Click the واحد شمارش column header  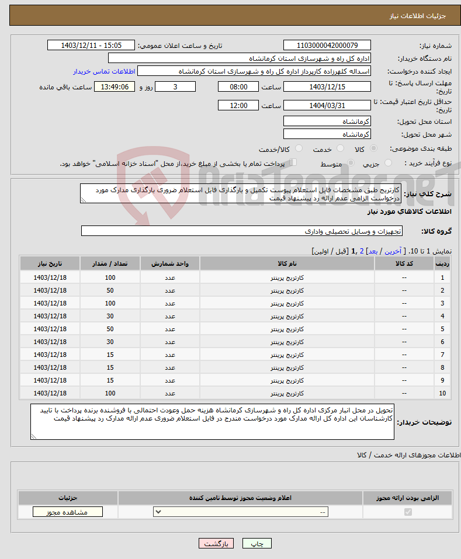tap(169, 263)
